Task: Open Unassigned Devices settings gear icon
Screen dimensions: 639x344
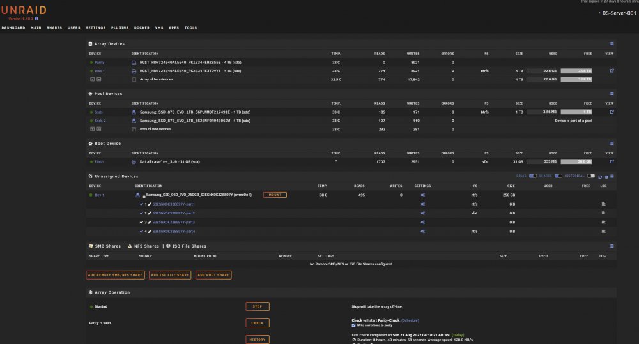Action: click(606, 177)
